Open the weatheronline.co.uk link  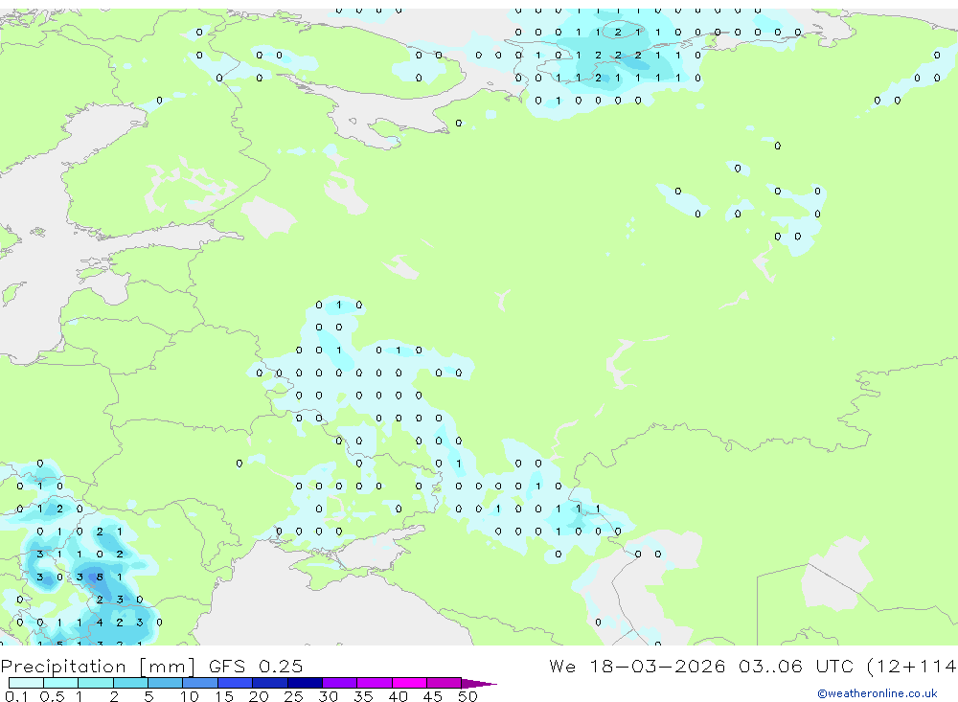(x=878, y=693)
